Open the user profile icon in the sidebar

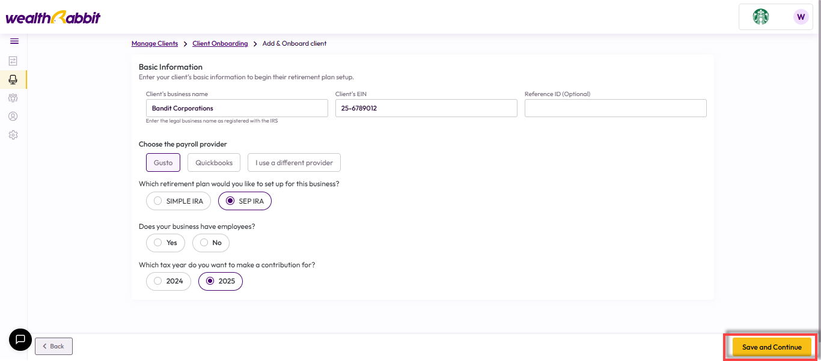pyautogui.click(x=13, y=117)
